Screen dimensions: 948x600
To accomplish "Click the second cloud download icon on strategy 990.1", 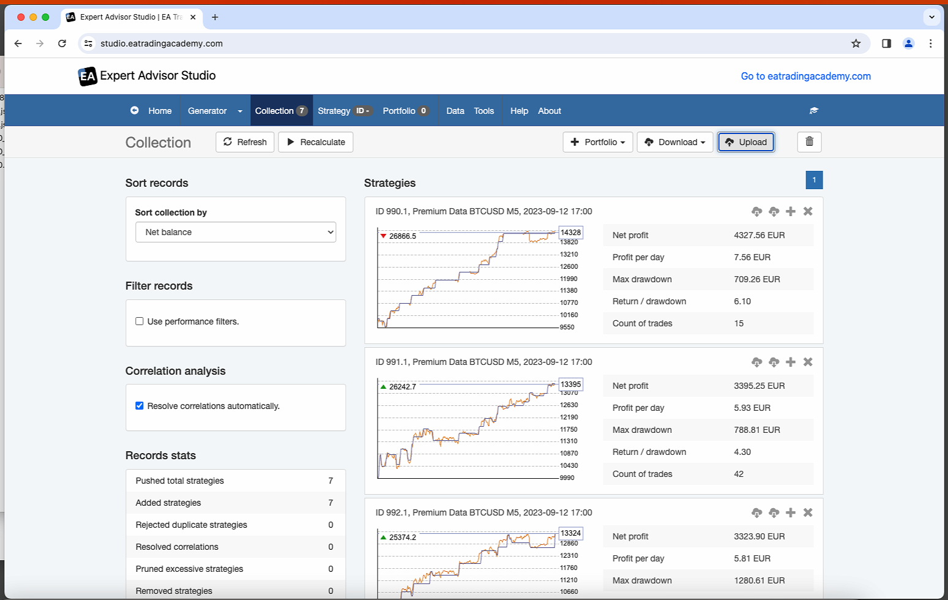I will (774, 211).
